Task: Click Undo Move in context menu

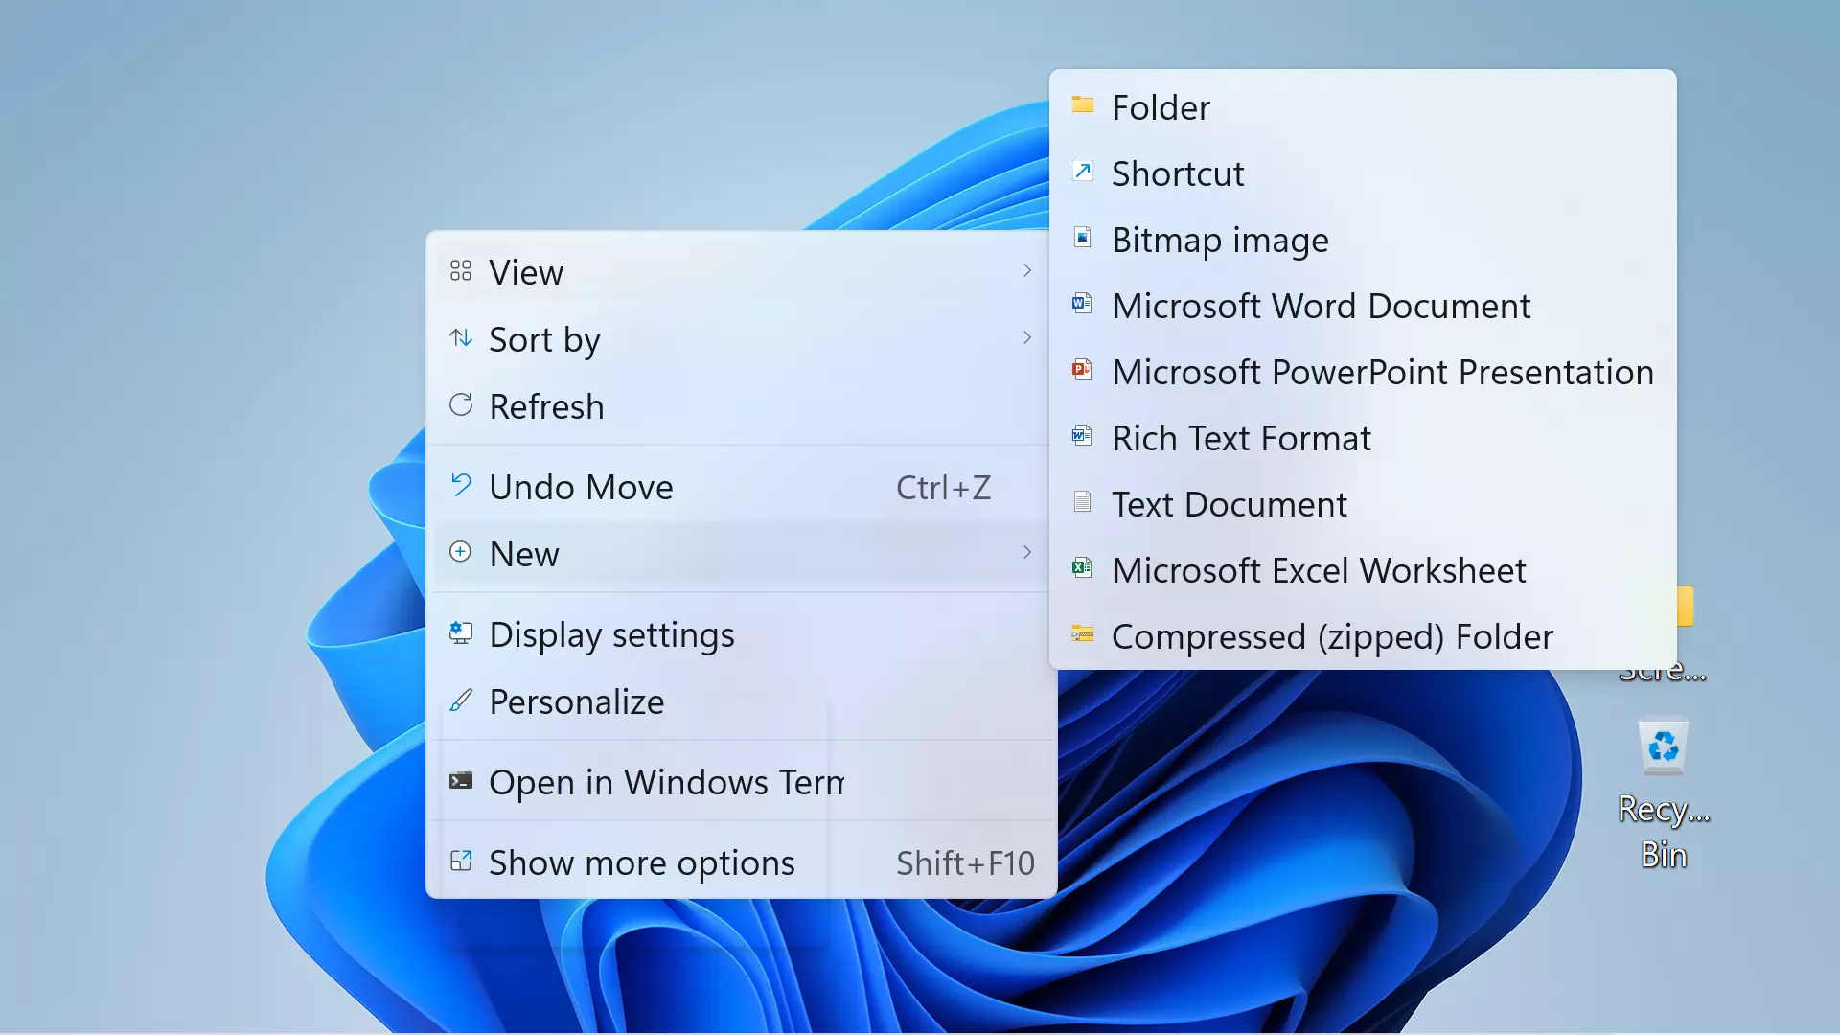Action: tap(582, 487)
